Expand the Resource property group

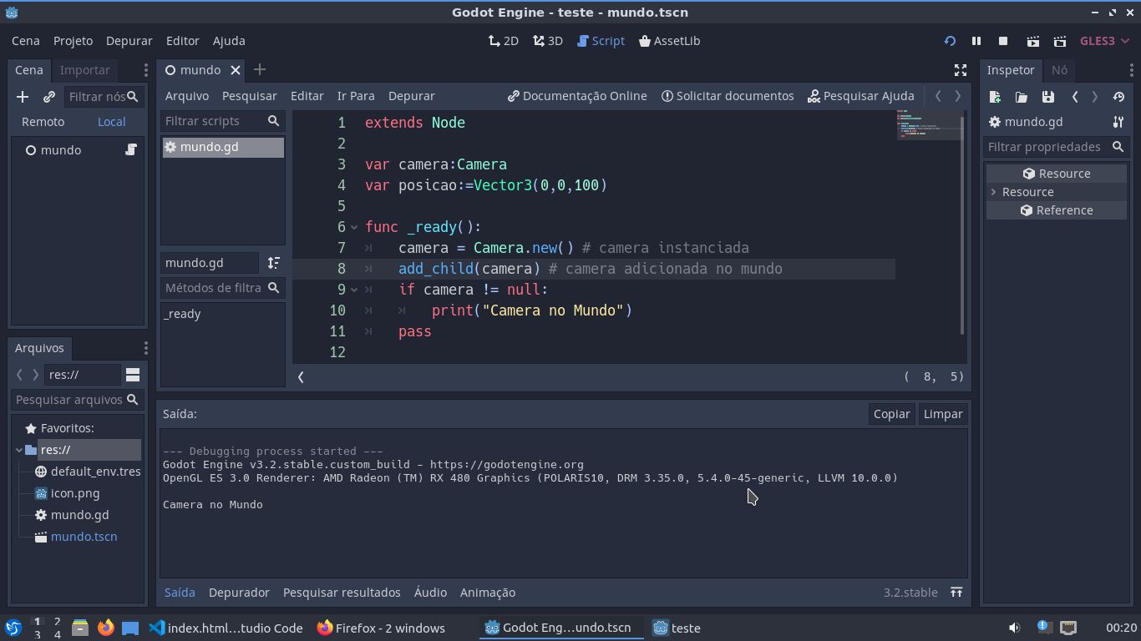pyautogui.click(x=993, y=192)
